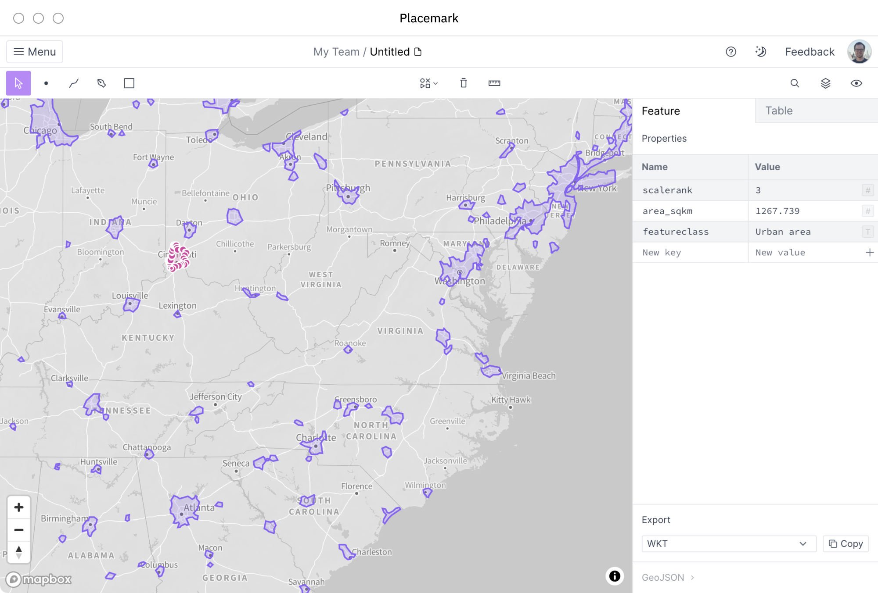Open the layers panel icon
The image size is (878, 593).
tap(825, 83)
